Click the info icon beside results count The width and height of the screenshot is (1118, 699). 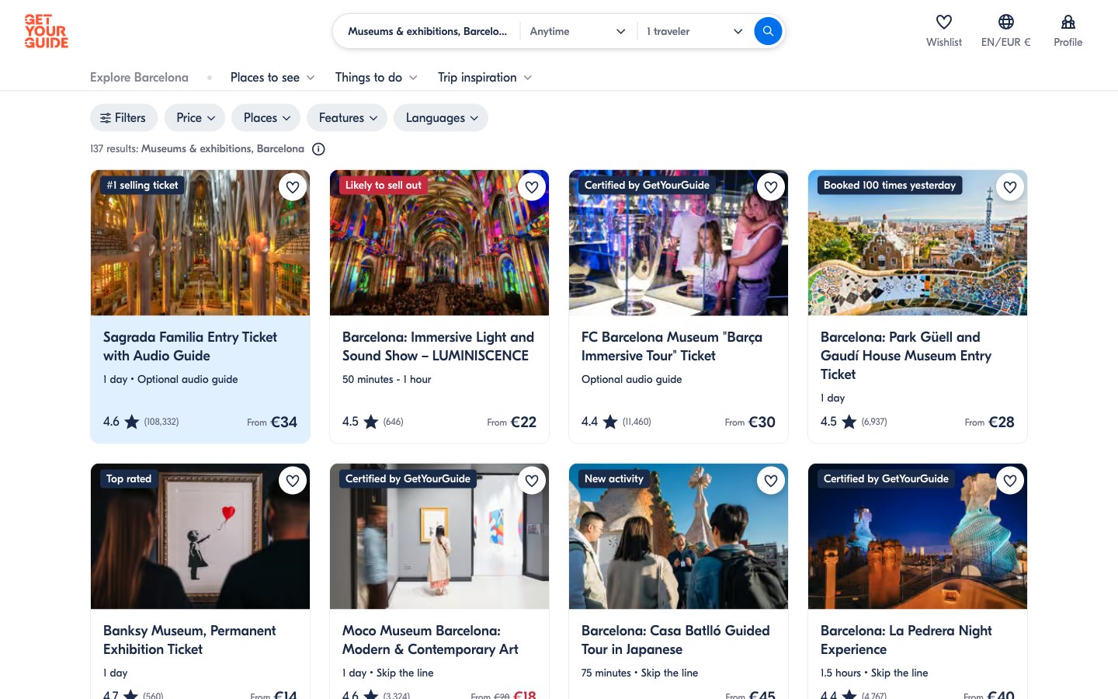point(318,149)
